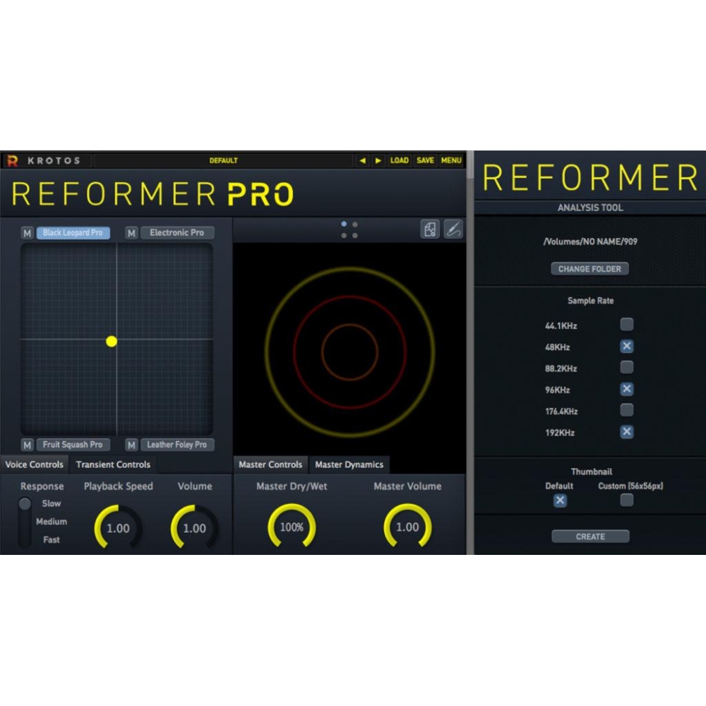Save the preset with SAVE button
The image size is (706, 706).
tap(425, 160)
